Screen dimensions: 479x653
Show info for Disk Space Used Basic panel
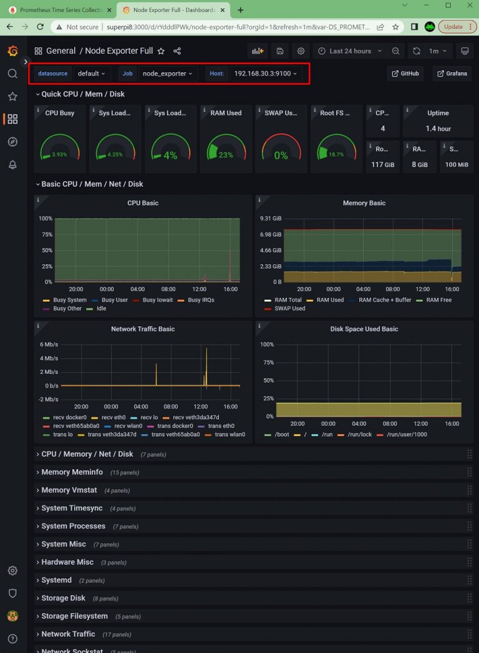259,326
